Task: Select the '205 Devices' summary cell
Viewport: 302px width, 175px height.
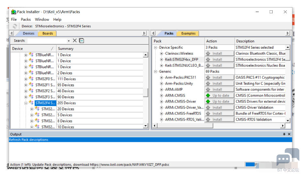Action: coord(100,103)
